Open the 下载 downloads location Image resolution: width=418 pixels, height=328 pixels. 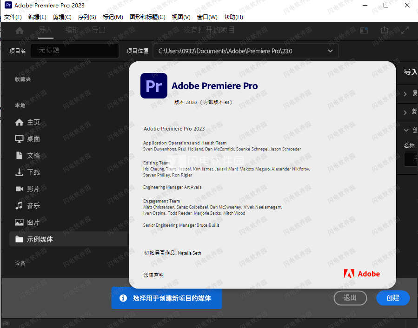[28, 172]
